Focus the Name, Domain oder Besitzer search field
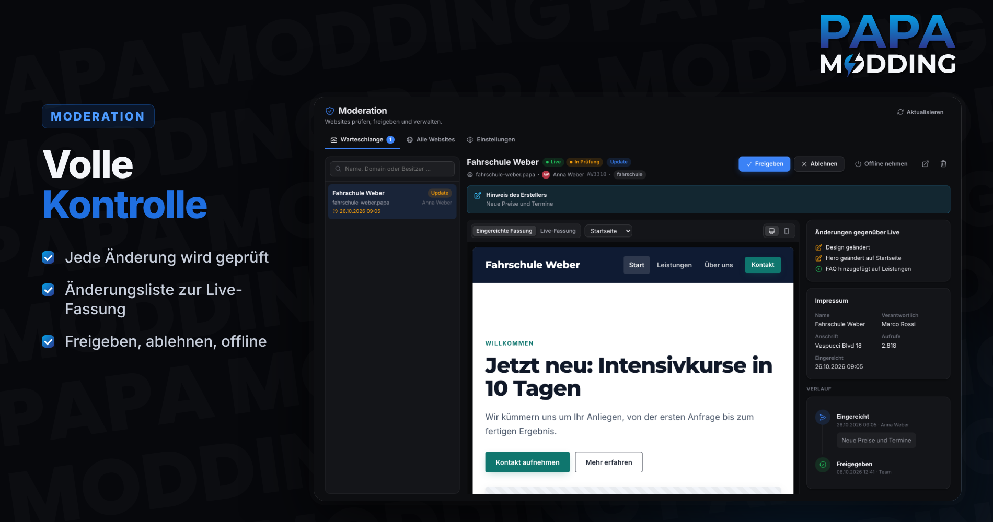This screenshot has width=993, height=522. pos(392,169)
